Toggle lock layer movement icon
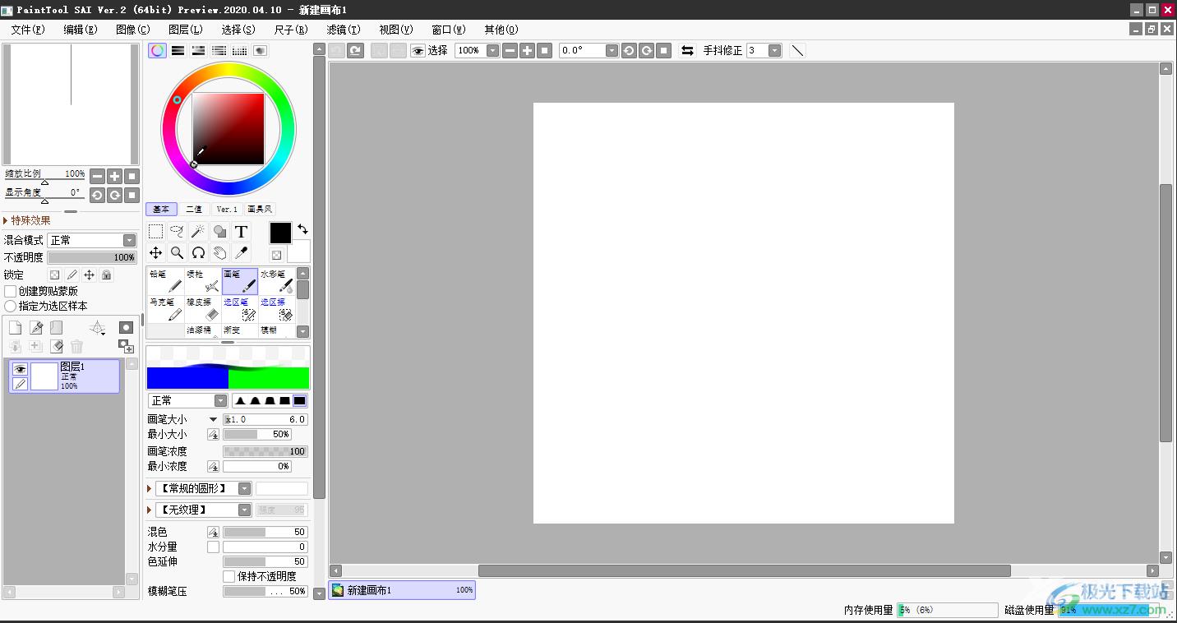Viewport: 1177px width, 623px height. 89,275
